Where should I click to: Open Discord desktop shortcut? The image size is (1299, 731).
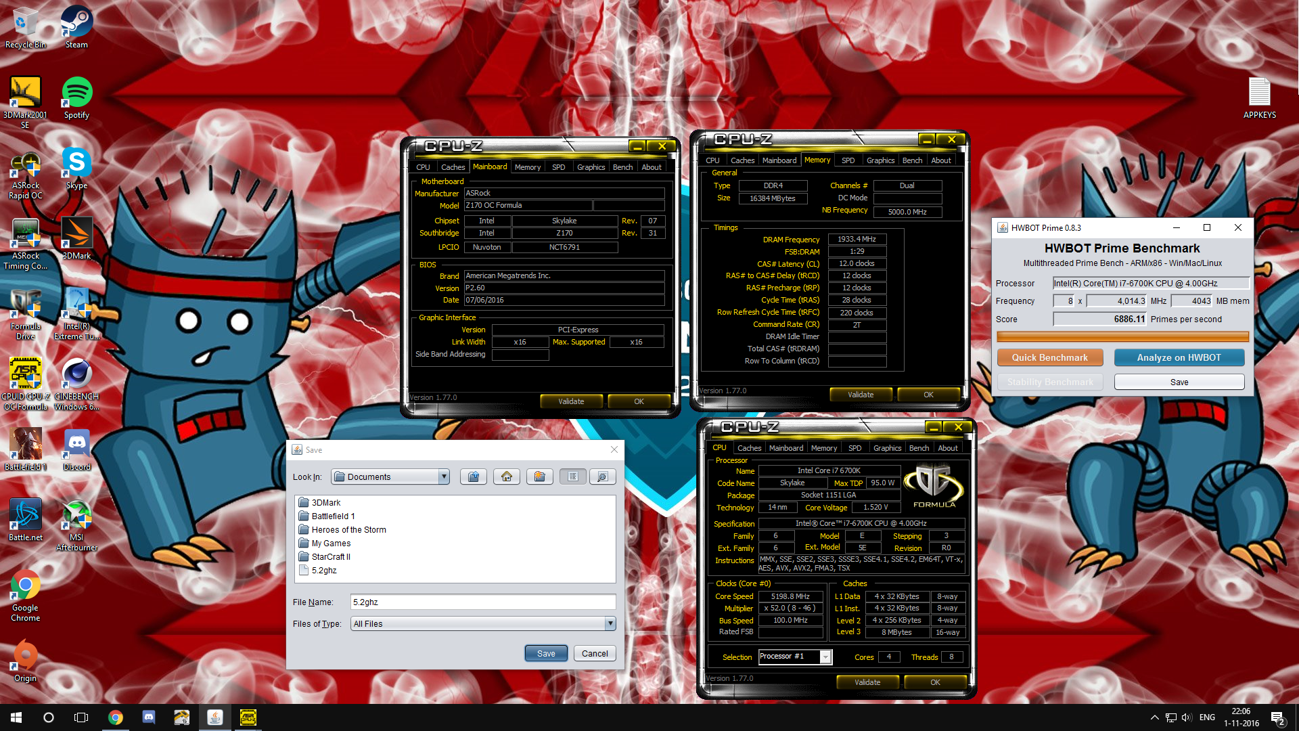pyautogui.click(x=76, y=449)
